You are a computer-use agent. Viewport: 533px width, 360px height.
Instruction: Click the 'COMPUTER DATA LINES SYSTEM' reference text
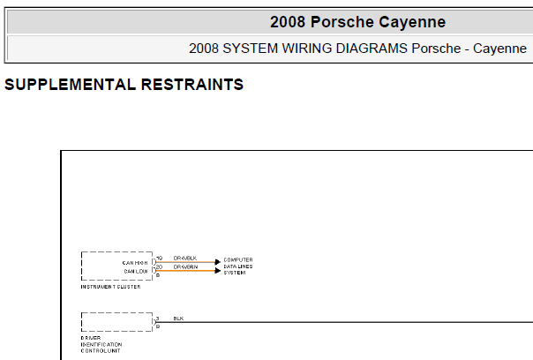[x=238, y=266]
